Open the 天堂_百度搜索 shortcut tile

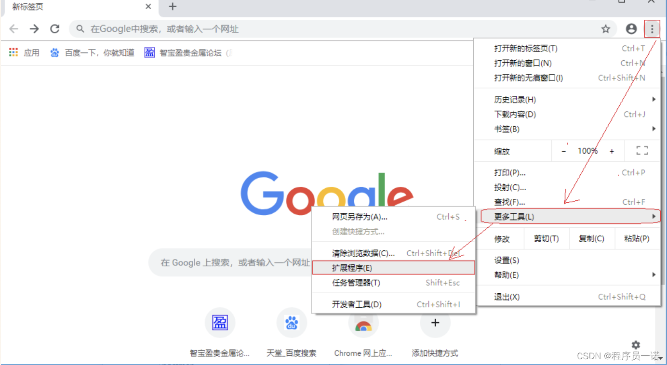click(292, 333)
